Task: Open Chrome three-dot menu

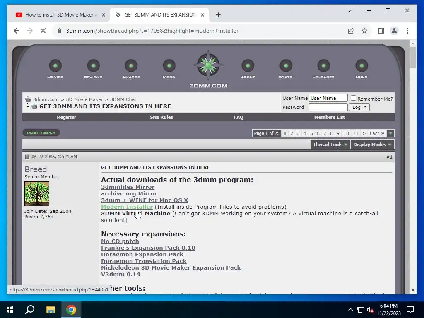Action: [x=407, y=31]
